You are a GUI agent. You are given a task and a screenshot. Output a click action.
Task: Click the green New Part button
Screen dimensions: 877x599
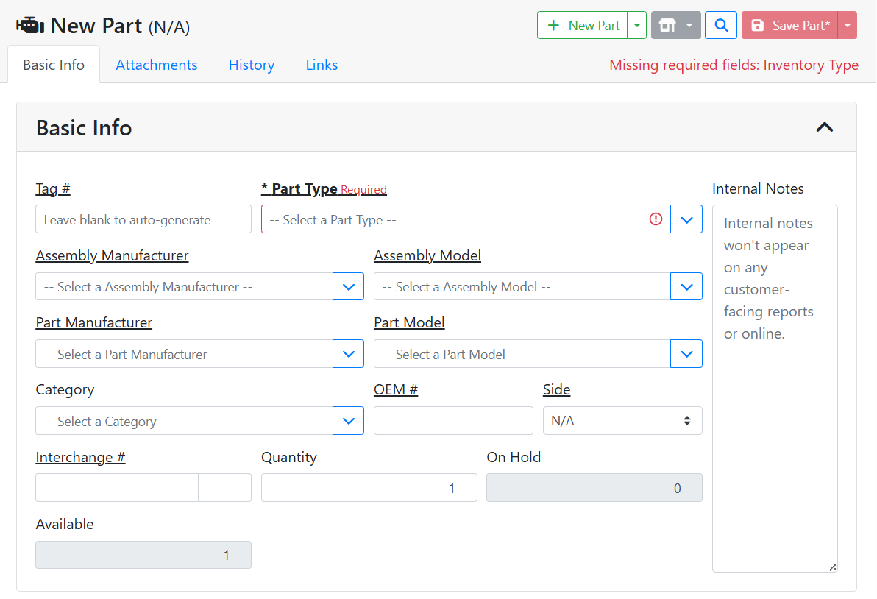(x=583, y=25)
